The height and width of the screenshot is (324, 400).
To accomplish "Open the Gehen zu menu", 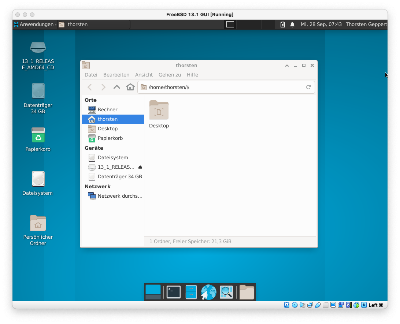I will (170, 75).
